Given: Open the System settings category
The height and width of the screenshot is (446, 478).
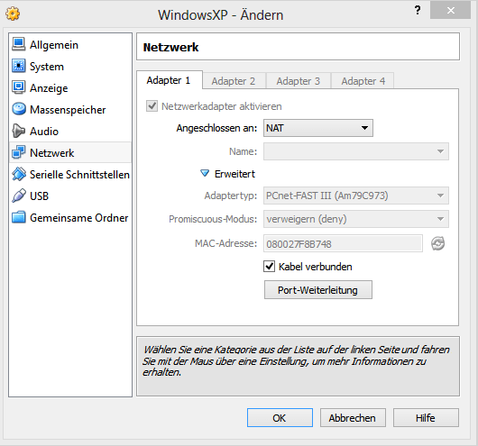Looking at the screenshot, I should (x=70, y=66).
